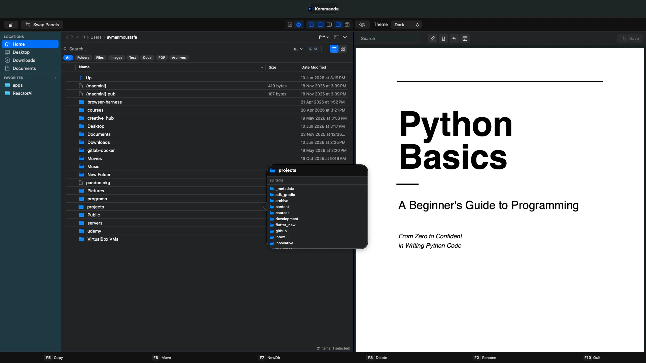
Task: Click the F7 NewDir button
Action: (270, 358)
